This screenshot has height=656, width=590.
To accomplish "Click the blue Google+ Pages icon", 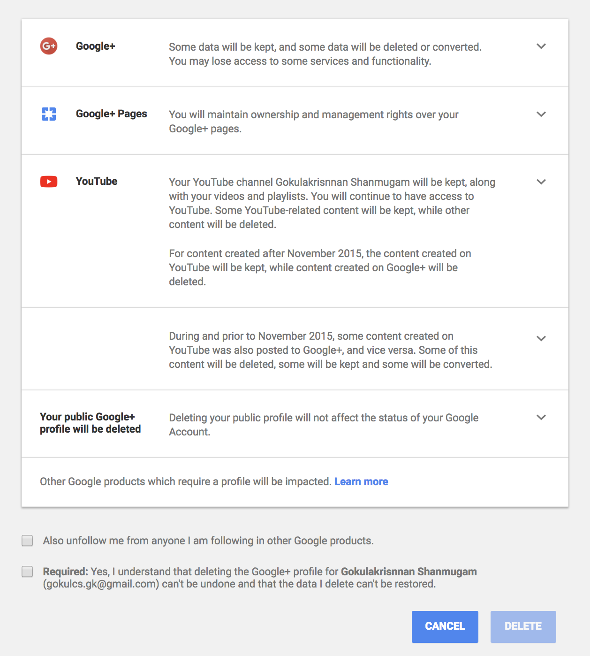I will tap(49, 114).
